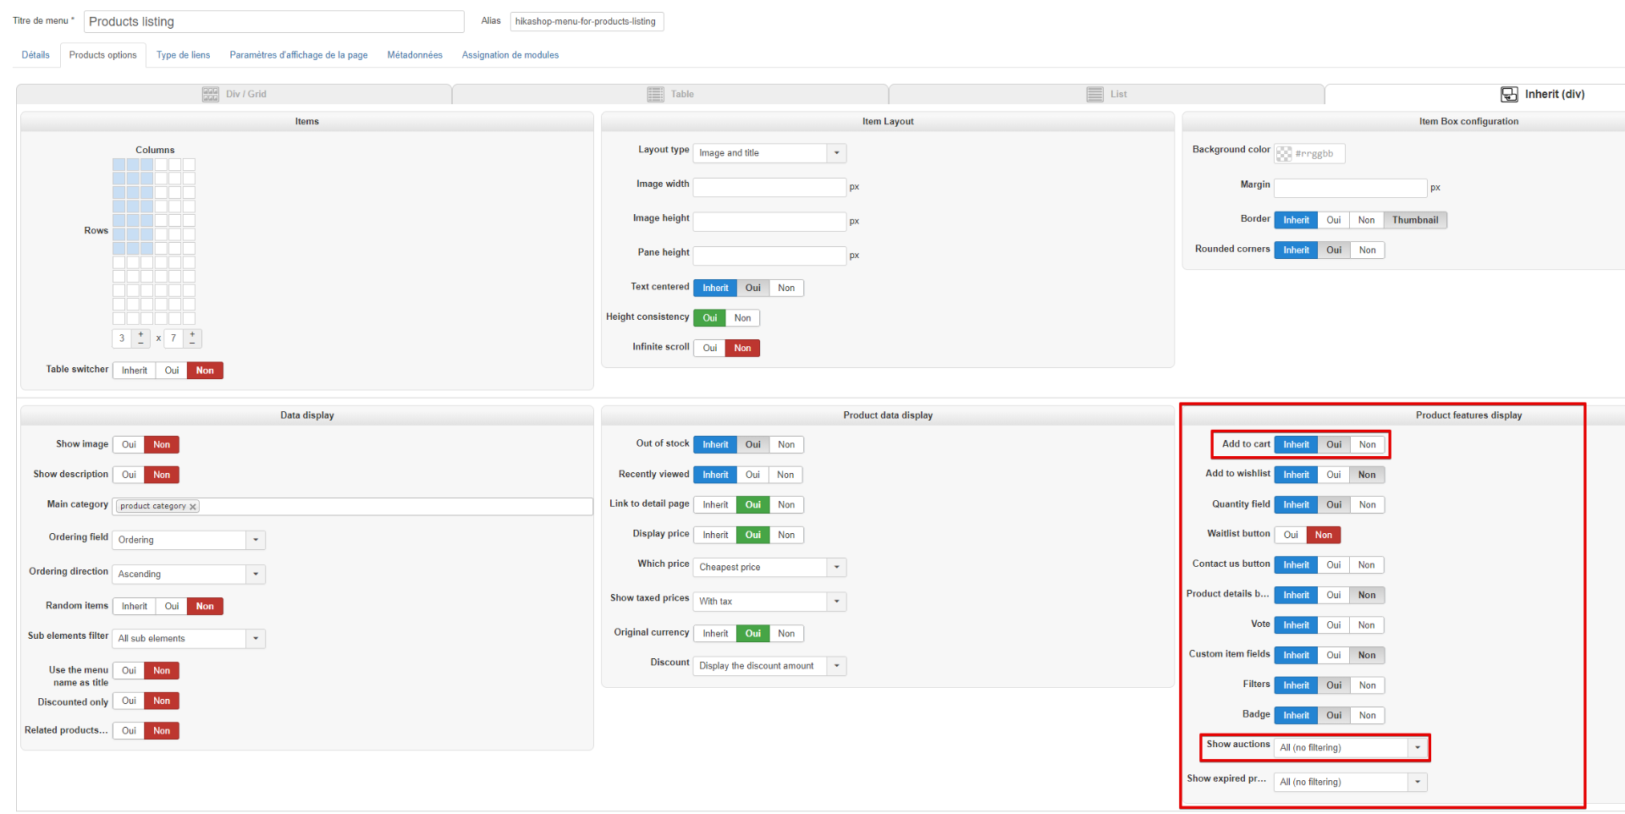Open the Which price dropdown
The height and width of the screenshot is (814, 1625).
coord(770,568)
